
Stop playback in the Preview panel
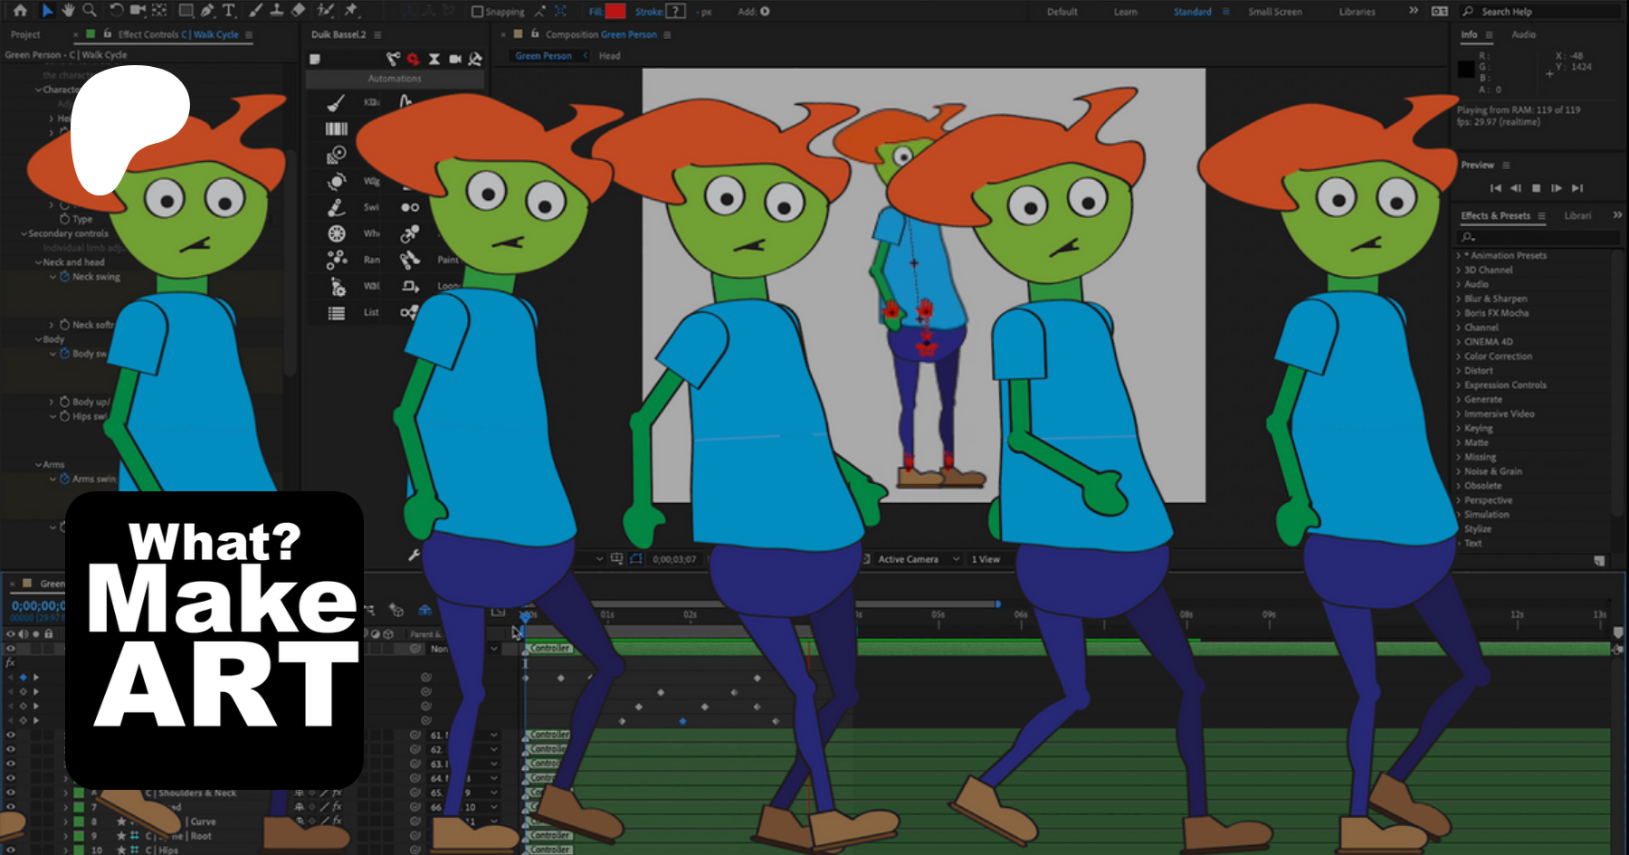(1536, 188)
